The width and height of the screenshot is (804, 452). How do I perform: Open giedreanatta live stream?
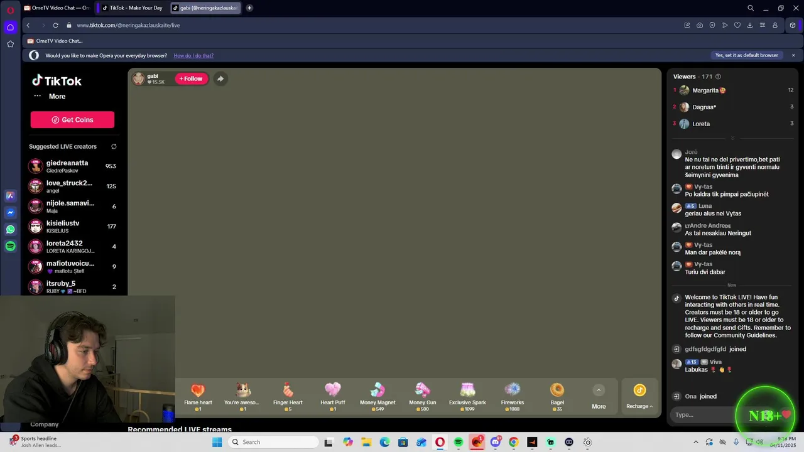click(x=73, y=166)
